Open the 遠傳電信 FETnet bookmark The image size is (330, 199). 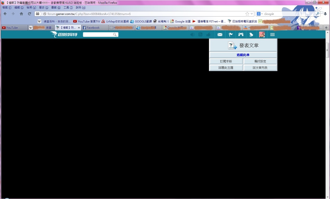[x=209, y=21]
